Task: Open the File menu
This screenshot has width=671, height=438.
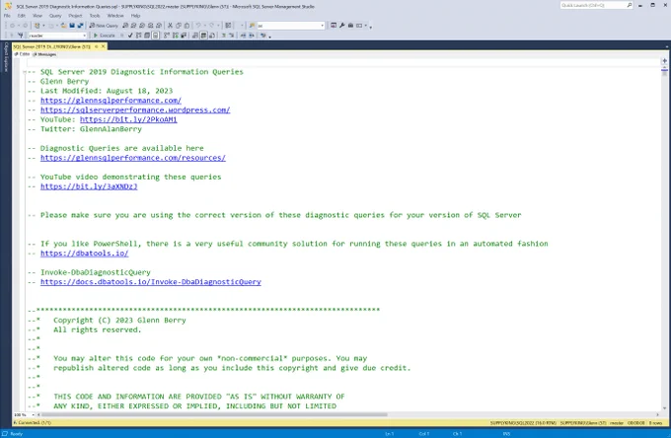Action: [7, 16]
